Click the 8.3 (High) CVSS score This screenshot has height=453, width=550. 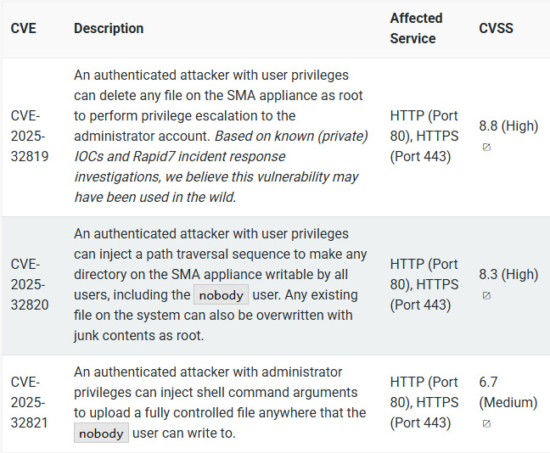tap(508, 275)
